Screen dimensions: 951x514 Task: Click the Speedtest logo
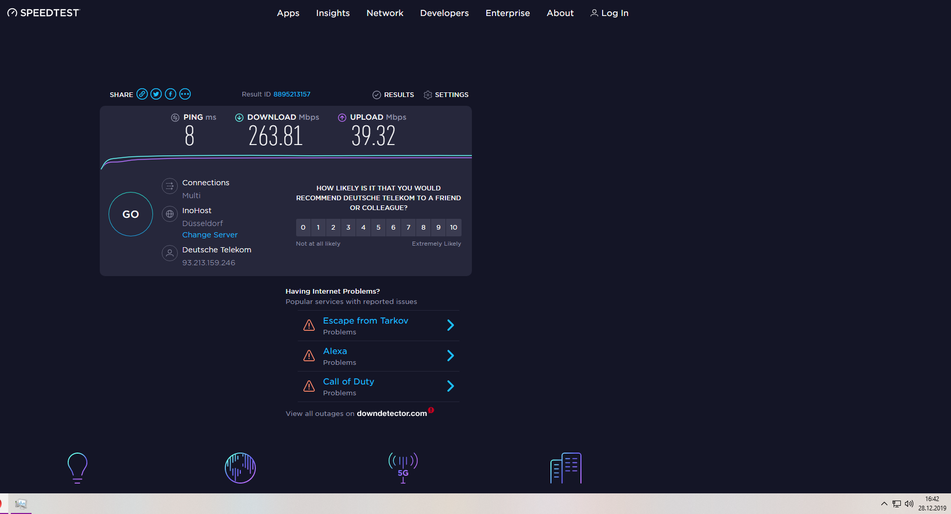(43, 13)
